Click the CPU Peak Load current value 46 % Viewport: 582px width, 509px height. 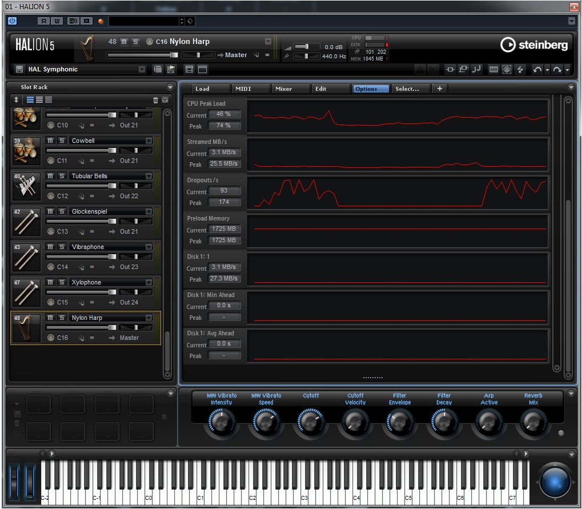coord(224,114)
